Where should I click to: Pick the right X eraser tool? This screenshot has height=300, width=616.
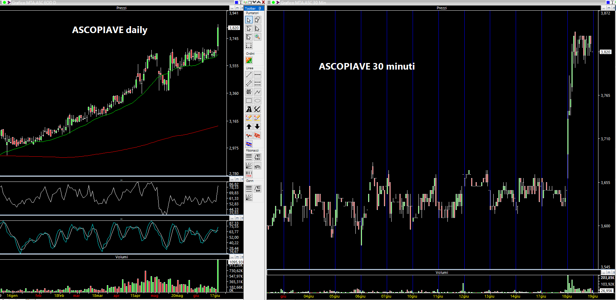257,118
